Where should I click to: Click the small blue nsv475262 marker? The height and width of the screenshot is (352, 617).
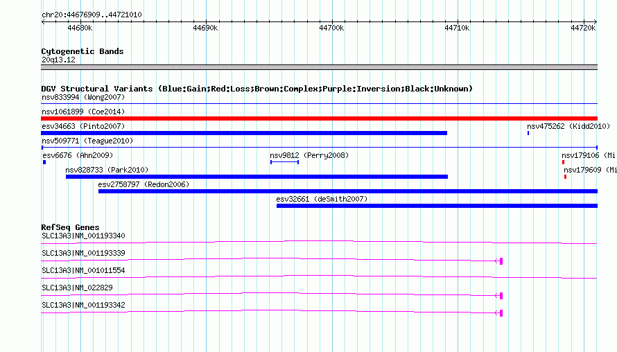[x=528, y=133]
